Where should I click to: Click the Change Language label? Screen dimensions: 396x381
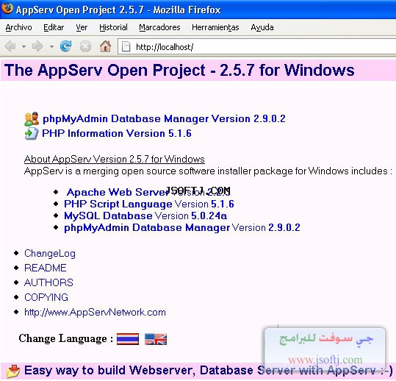66,339
